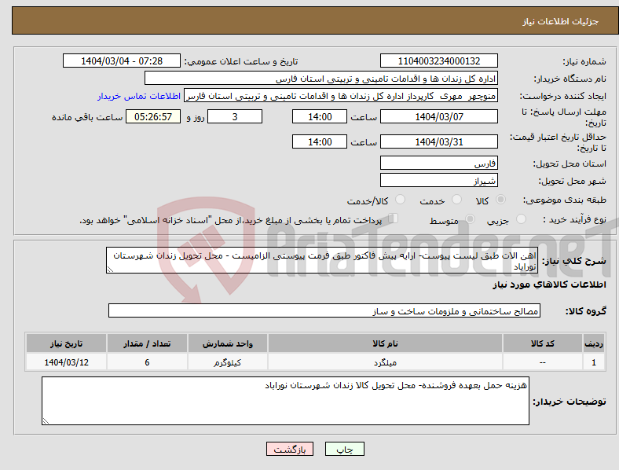The height and width of the screenshot is (470, 619).
Task: Click the تعداد / مقدار column header
Action: click(x=147, y=343)
